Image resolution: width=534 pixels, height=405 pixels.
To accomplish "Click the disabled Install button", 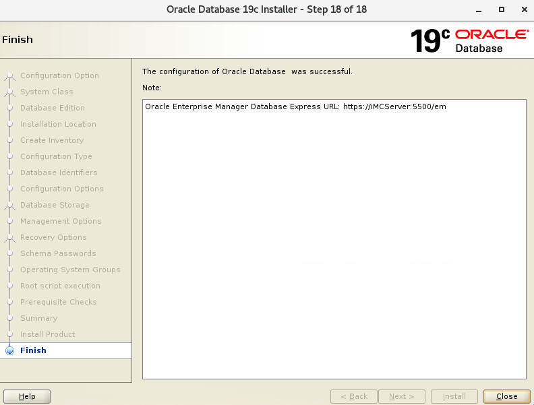I will coord(454,396).
